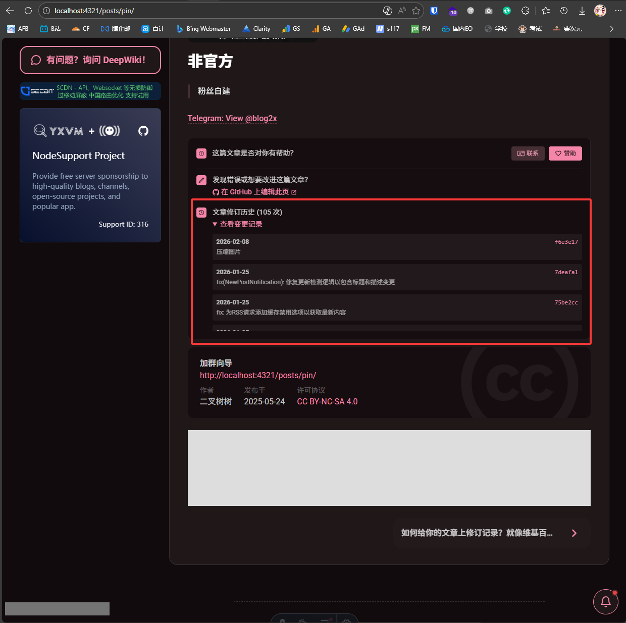Expand bookmarks bar overflow chevron
This screenshot has height=623, width=626.
click(611, 29)
